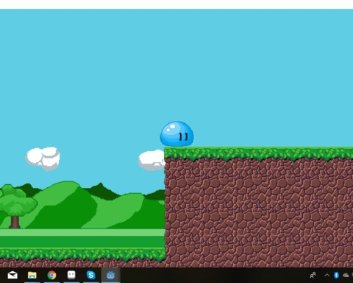Open Skype from the taskbar
This screenshot has width=353, height=283.
(x=91, y=275)
